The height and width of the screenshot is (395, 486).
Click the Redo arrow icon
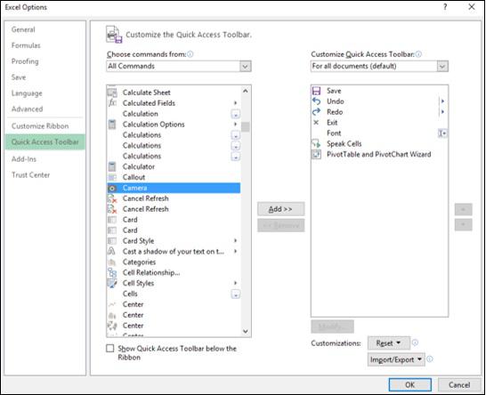point(316,112)
